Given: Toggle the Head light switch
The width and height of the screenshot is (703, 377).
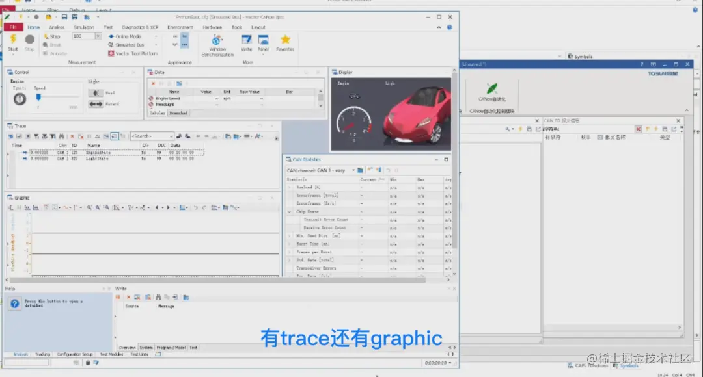Looking at the screenshot, I should 96,93.
